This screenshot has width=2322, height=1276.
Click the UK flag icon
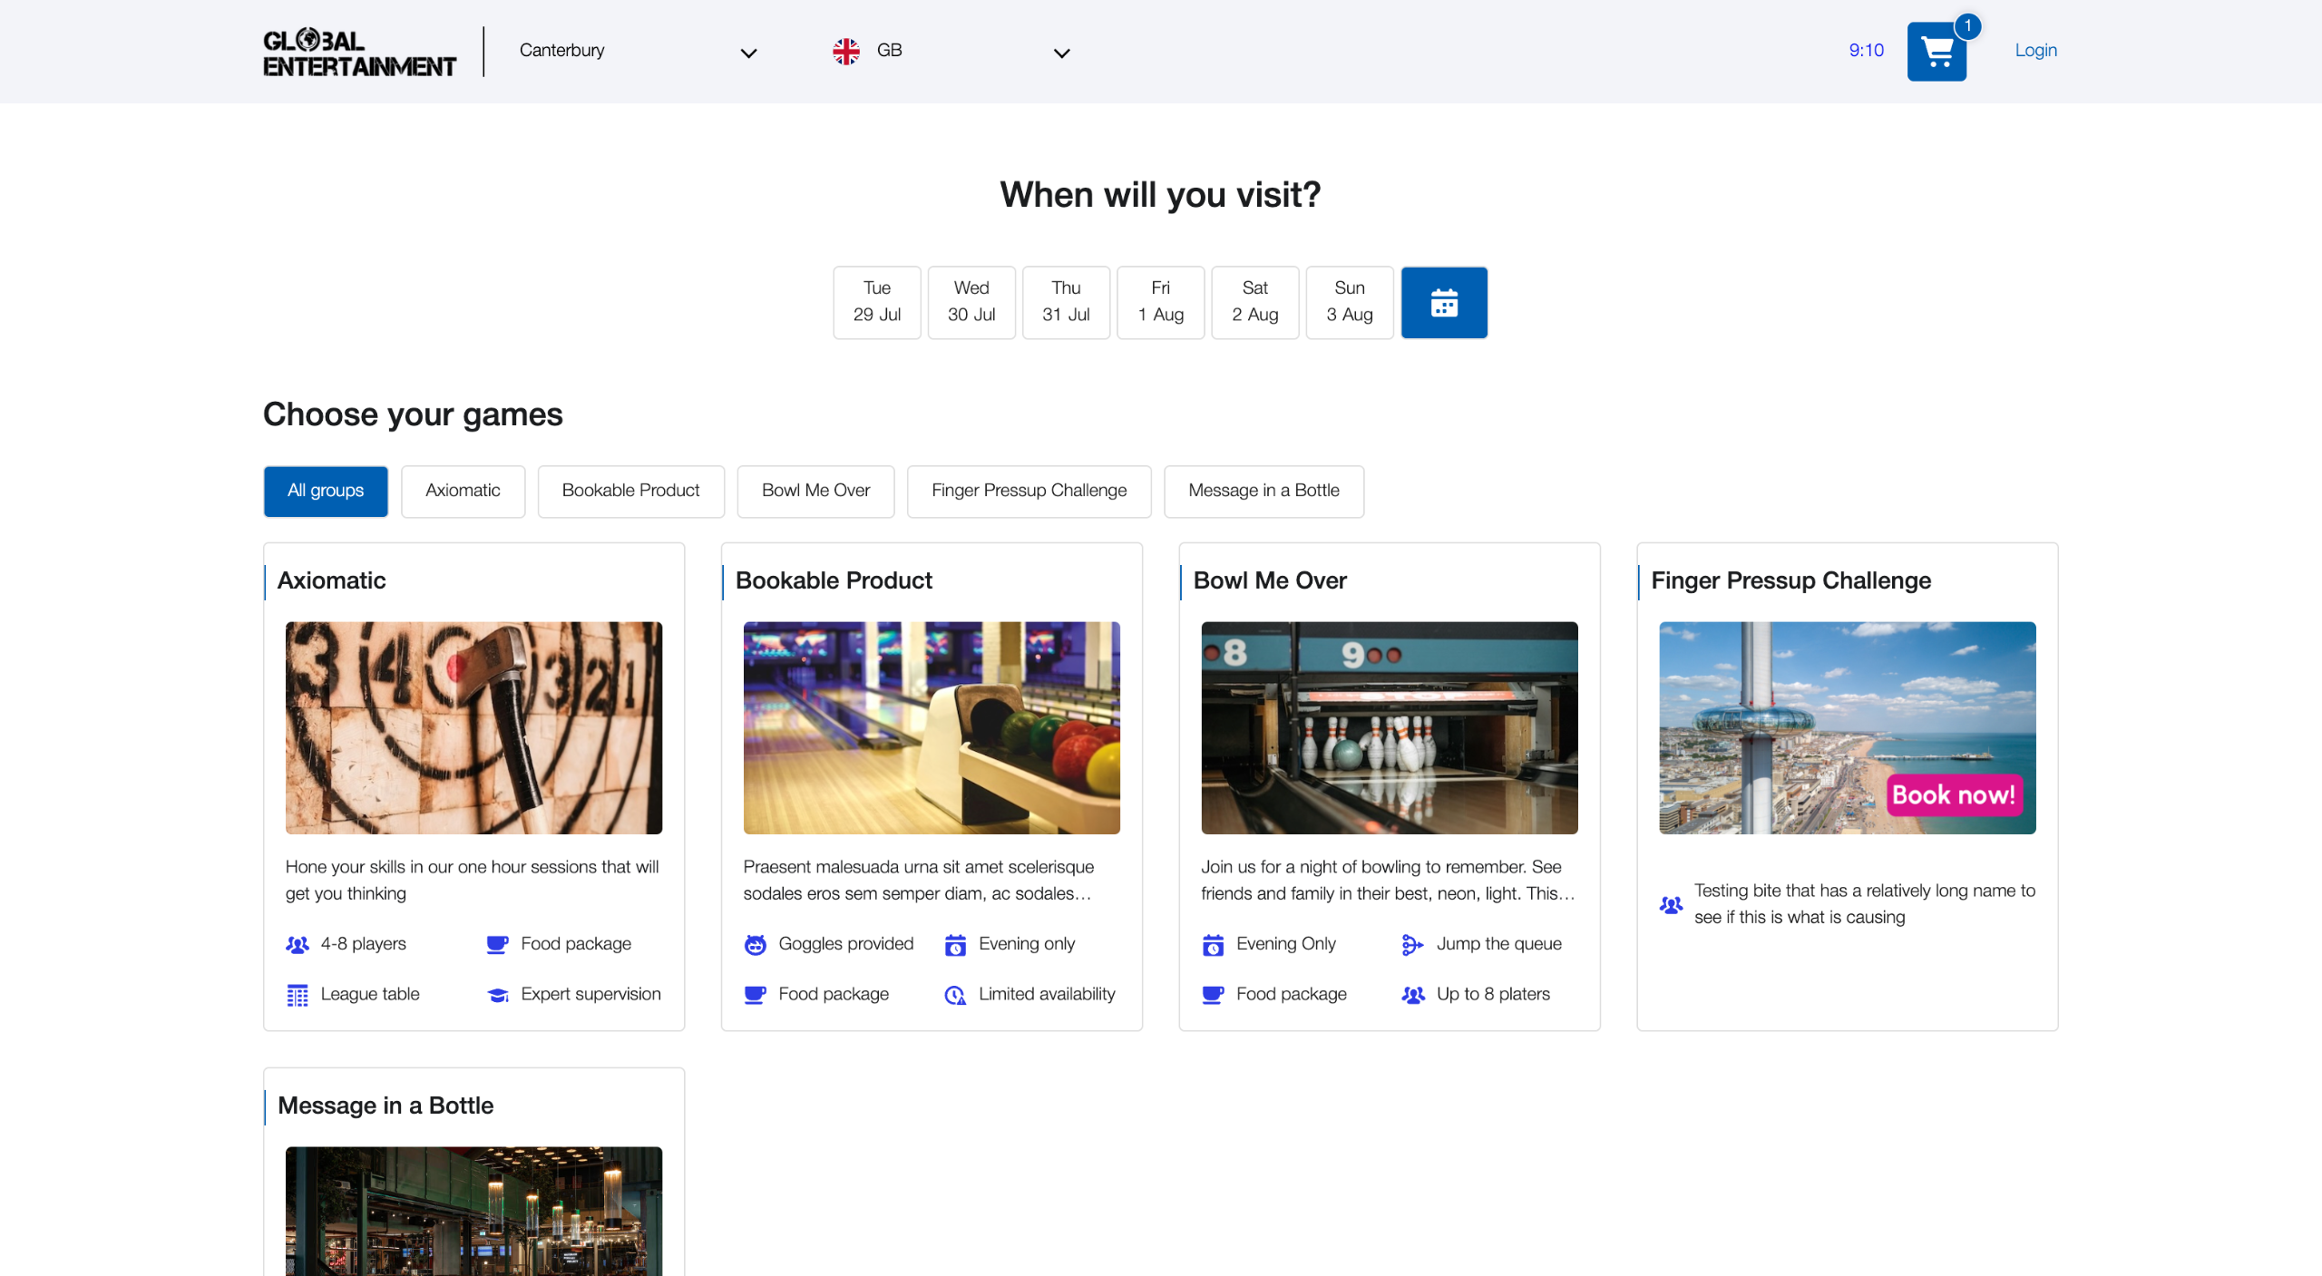coord(845,51)
